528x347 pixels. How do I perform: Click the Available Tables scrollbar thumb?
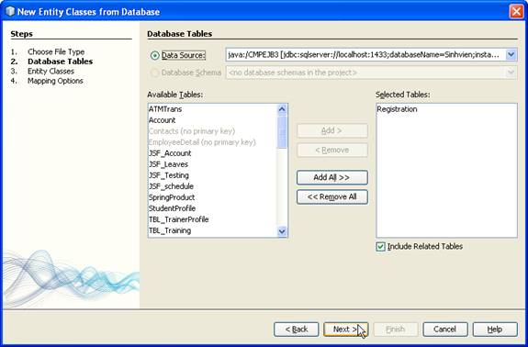282,131
